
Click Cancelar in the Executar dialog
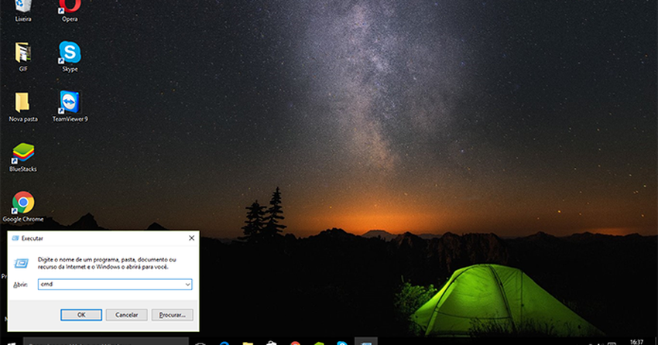point(126,315)
